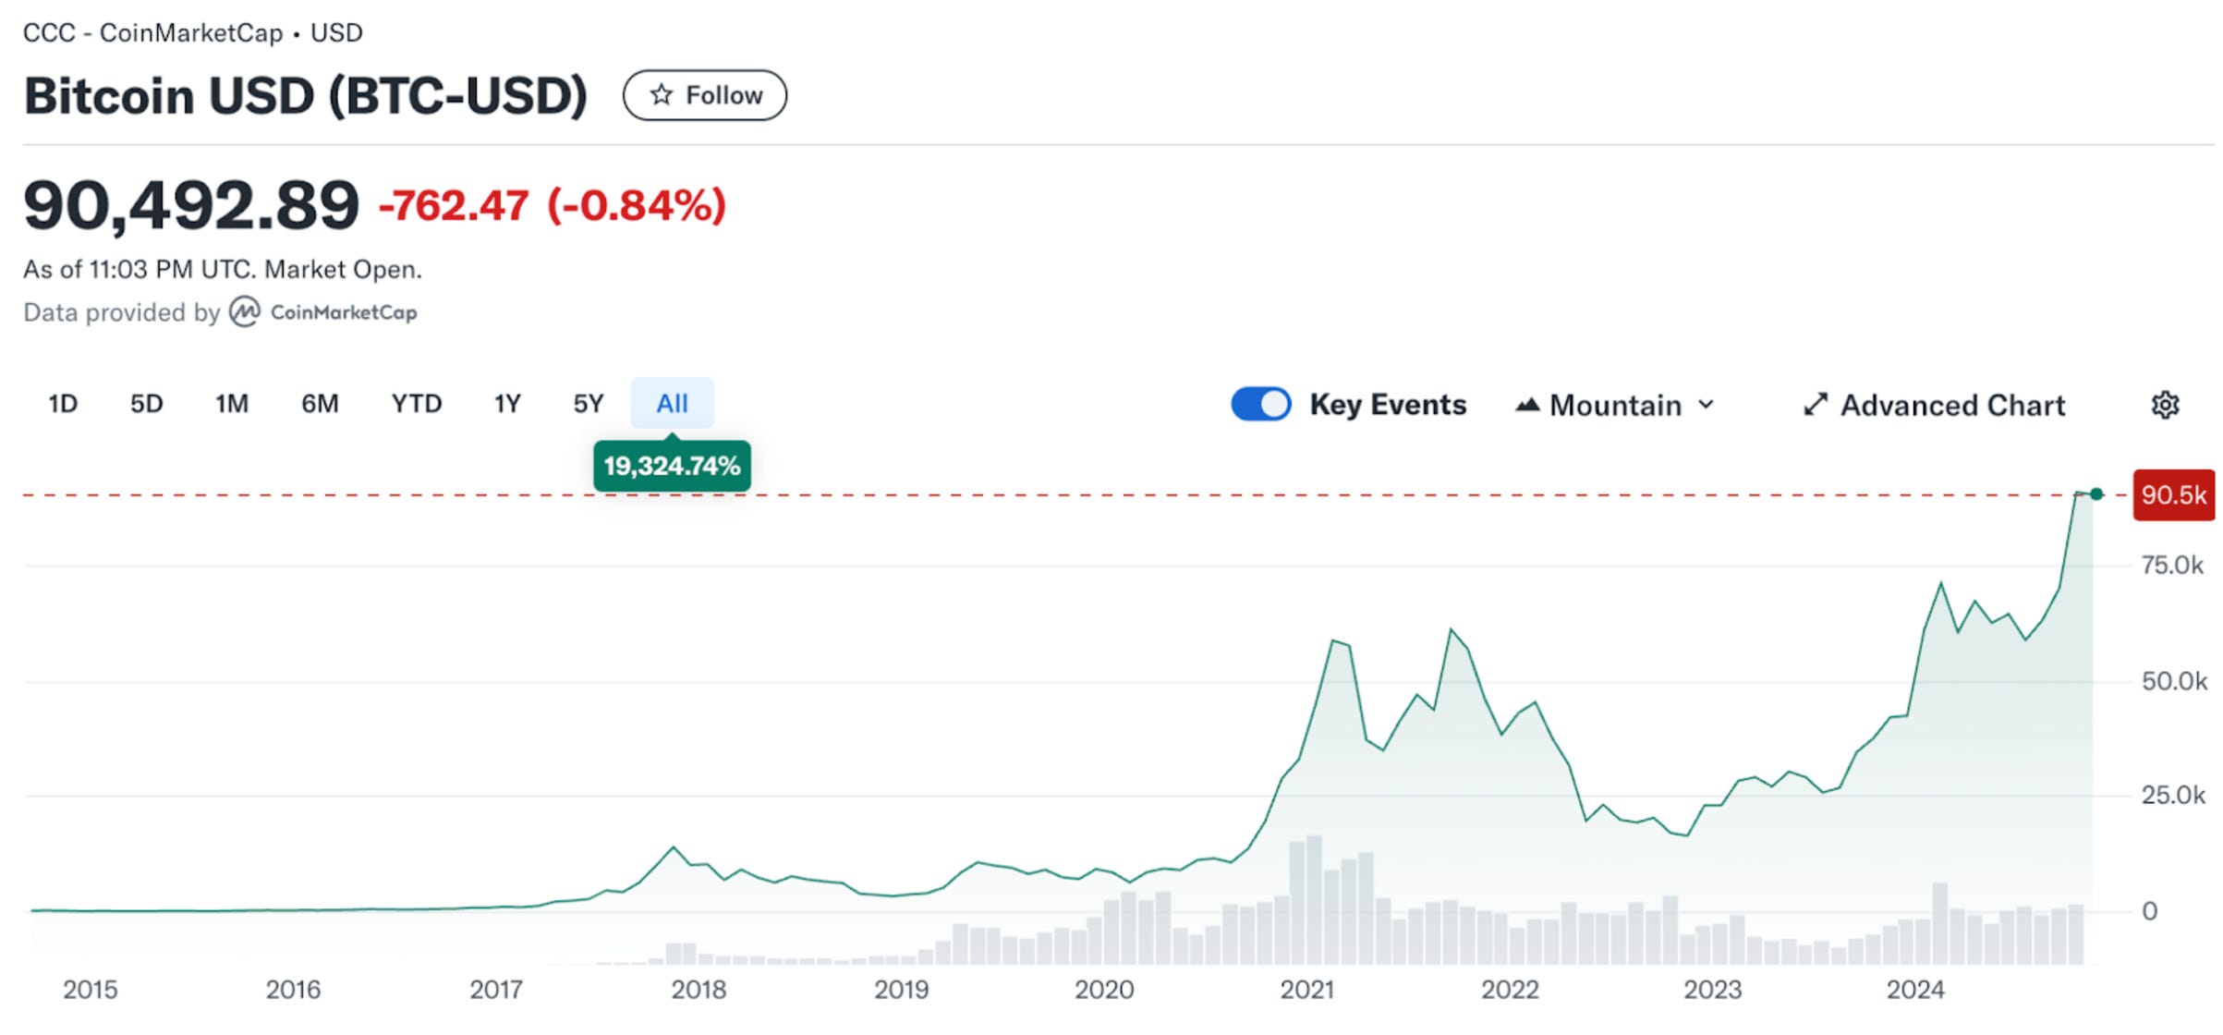
Task: Select the 1Y time range
Action: coord(507,404)
